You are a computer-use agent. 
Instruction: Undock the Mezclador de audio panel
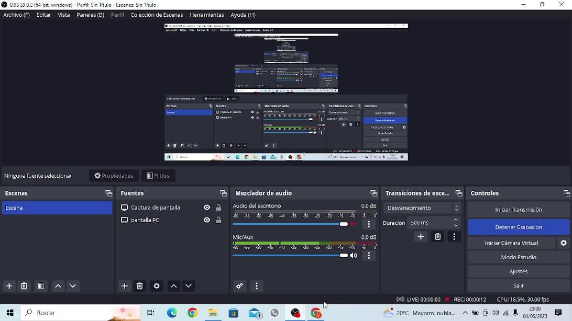coord(373,193)
